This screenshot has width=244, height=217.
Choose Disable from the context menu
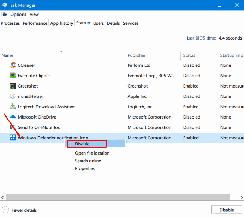(x=82, y=144)
